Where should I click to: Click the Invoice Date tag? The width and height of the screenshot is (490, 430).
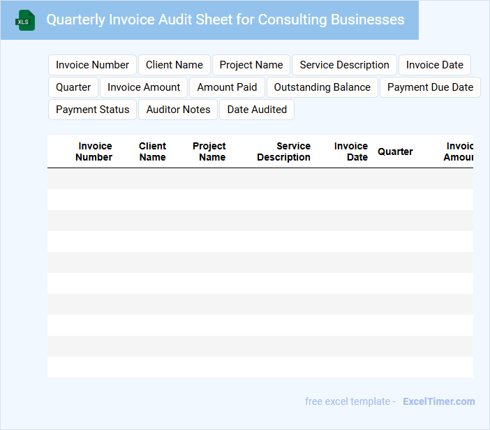click(434, 65)
